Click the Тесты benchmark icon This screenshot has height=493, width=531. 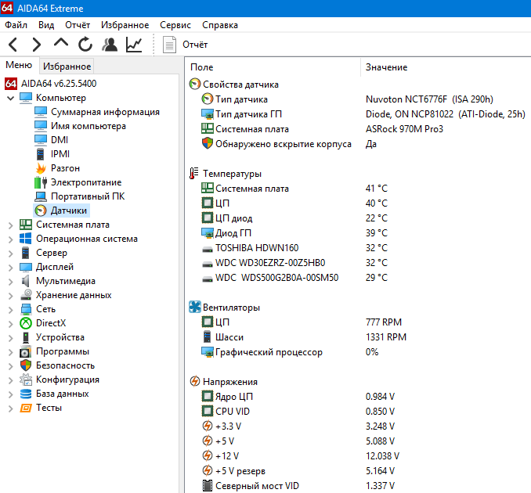[26, 408]
